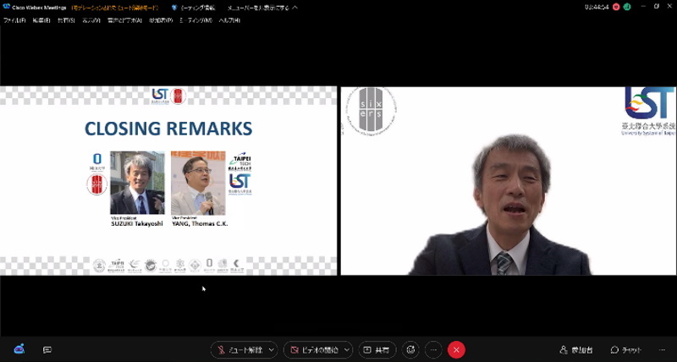Unmute the microphone with ミュート解除
Image resolution: width=677 pixels, height=362 pixels.
tap(239, 350)
